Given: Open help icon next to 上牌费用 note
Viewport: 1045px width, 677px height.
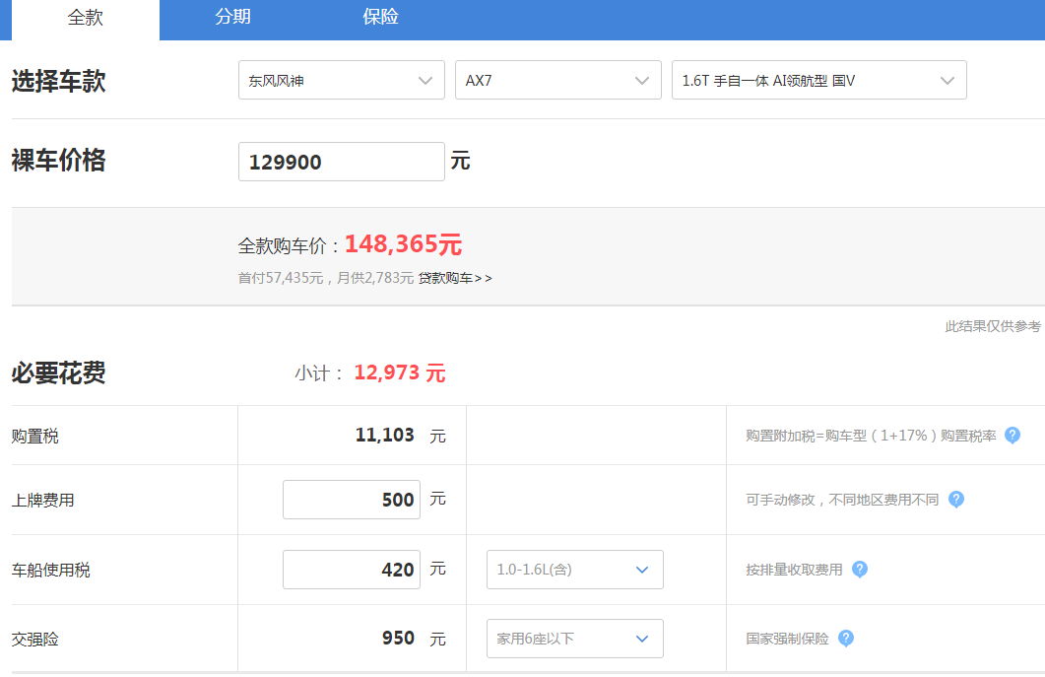Looking at the screenshot, I should point(955,500).
